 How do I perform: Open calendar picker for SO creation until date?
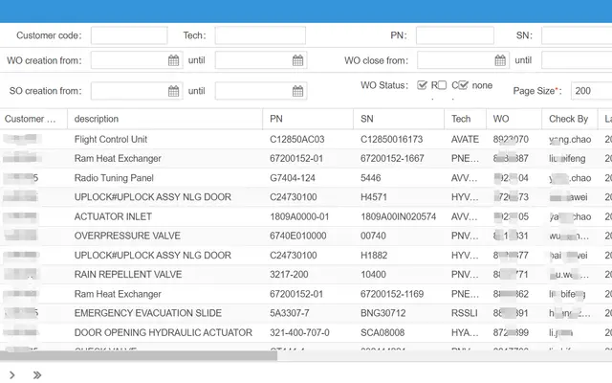297,91
